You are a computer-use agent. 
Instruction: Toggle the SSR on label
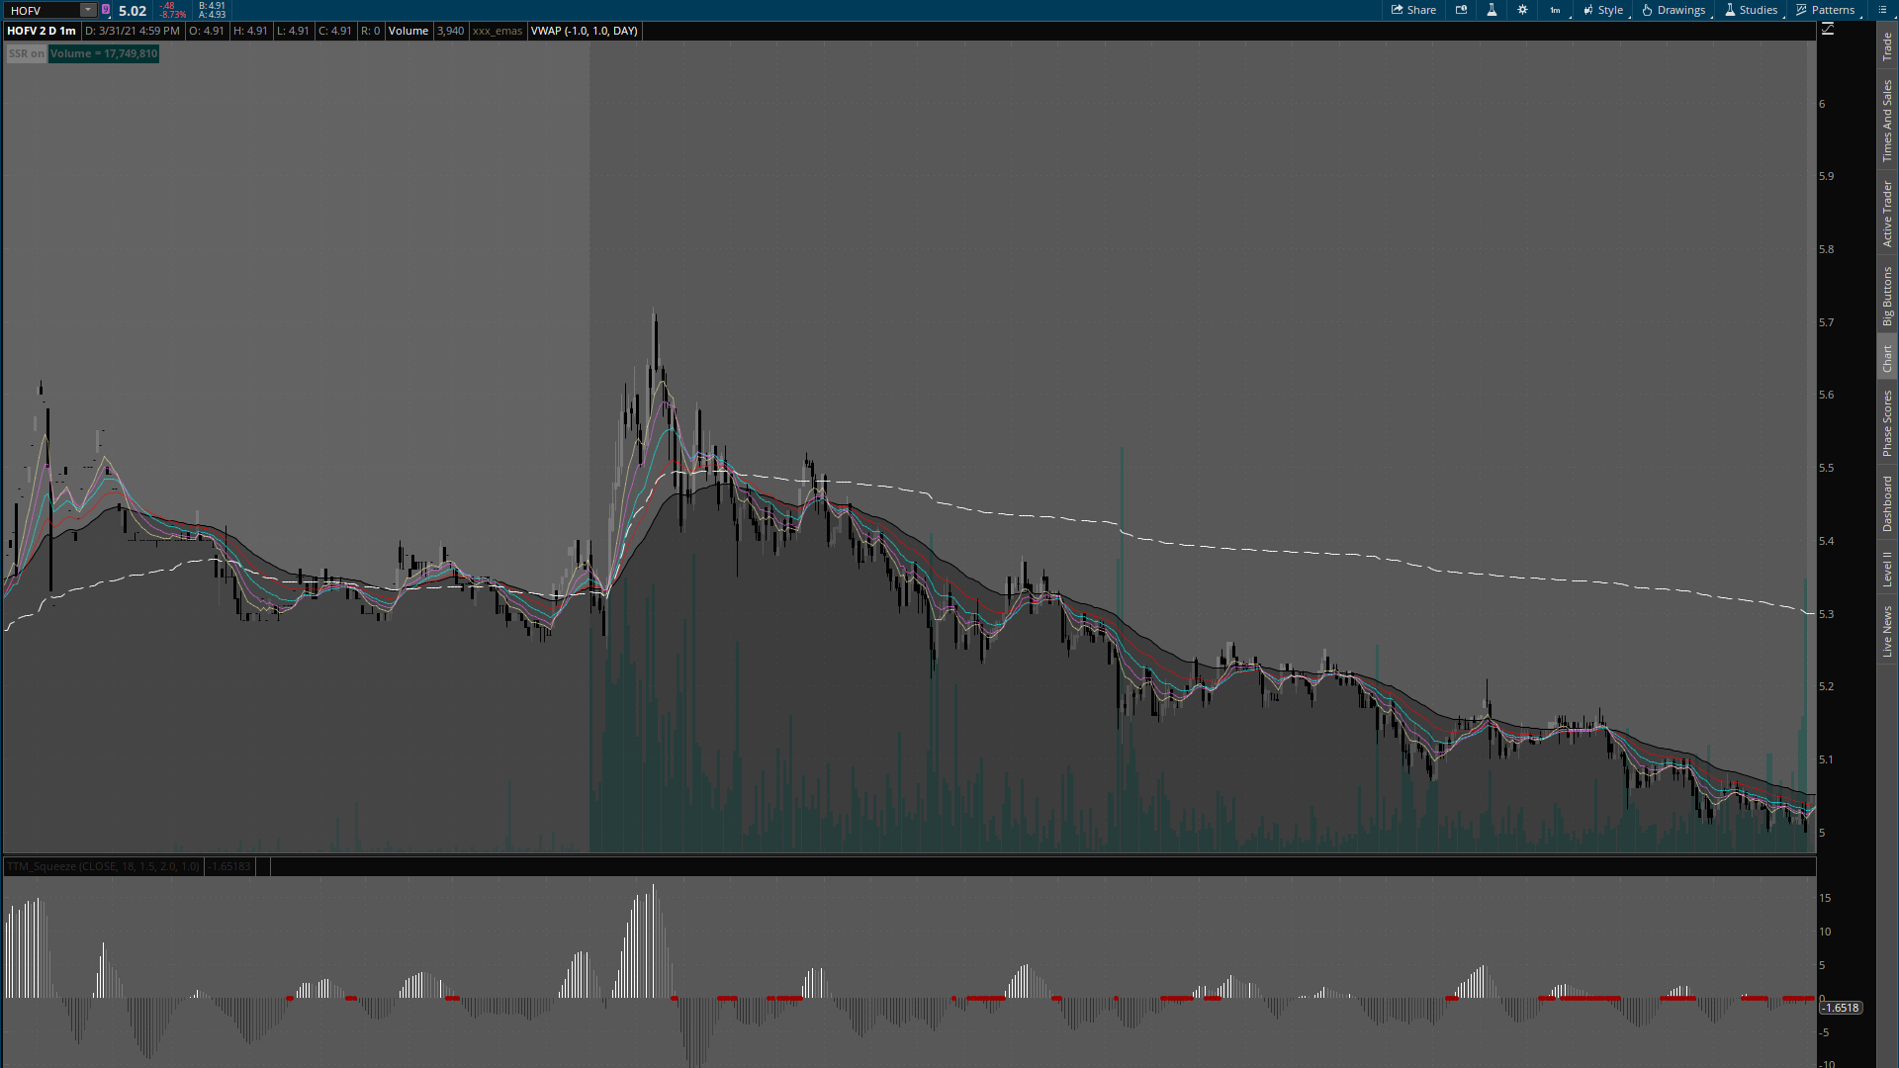click(26, 53)
